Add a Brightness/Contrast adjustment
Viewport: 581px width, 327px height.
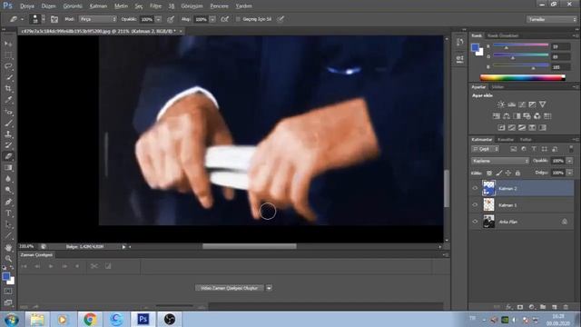[x=501, y=104]
